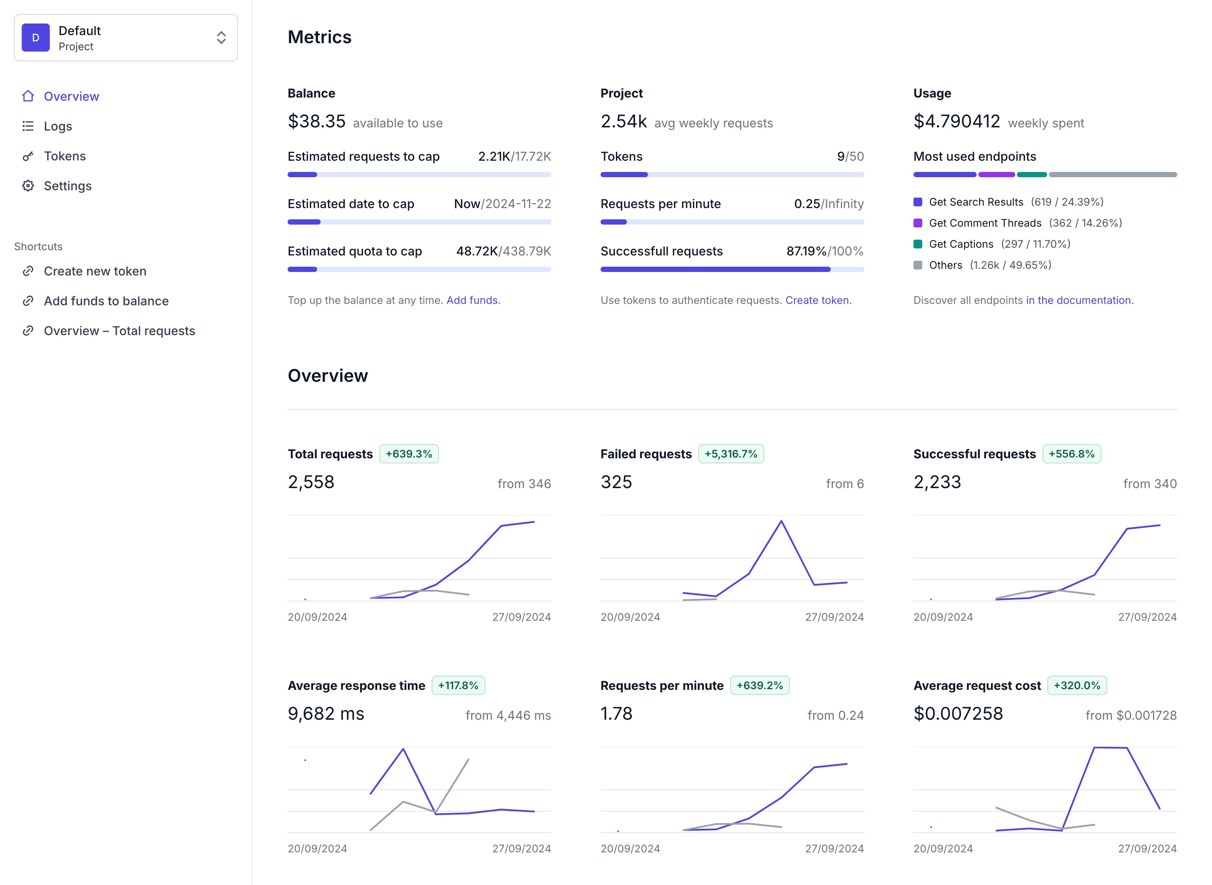1212x885 pixels.
Task: Click the list icon next to Logs
Action: click(28, 126)
